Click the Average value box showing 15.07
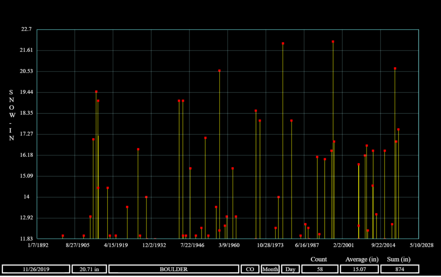Screen dimensions: 441x277 pyautogui.click(x=359, y=269)
